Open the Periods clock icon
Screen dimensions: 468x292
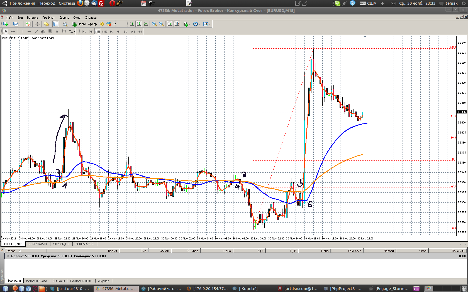pos(196,24)
